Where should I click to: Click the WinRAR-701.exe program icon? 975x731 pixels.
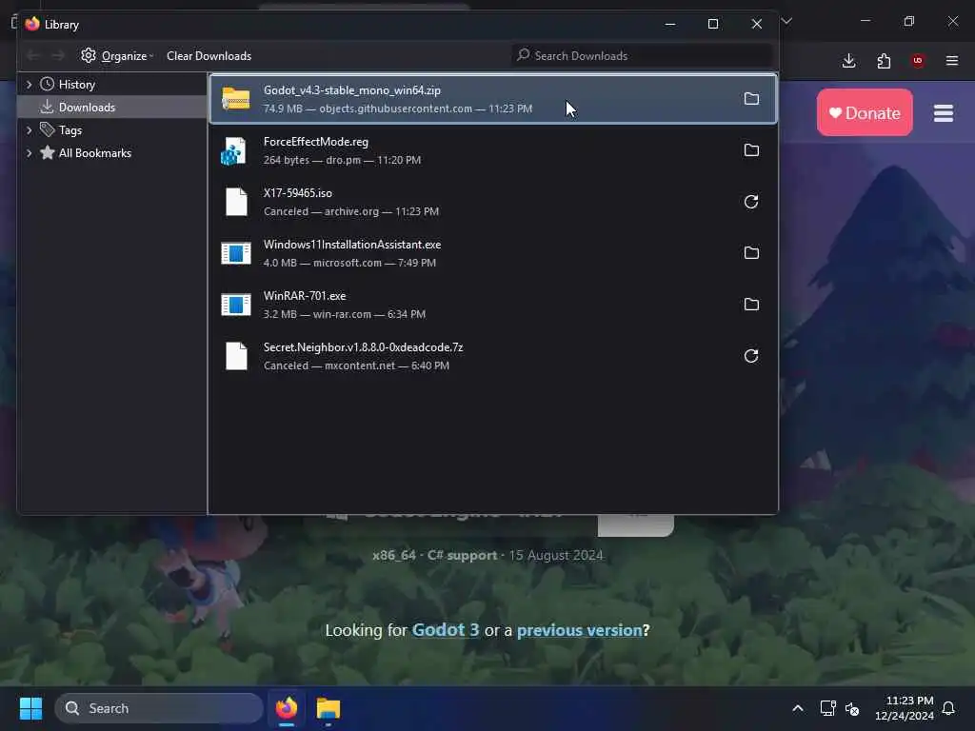(x=236, y=306)
